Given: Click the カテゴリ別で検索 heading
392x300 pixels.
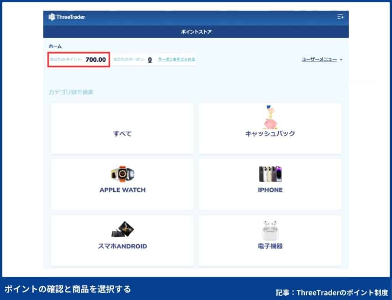Looking at the screenshot, I should (x=71, y=92).
